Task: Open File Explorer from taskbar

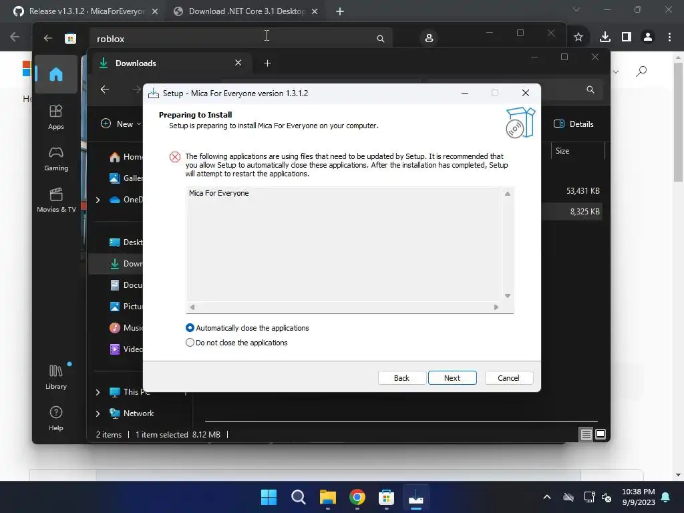Action: tap(327, 497)
